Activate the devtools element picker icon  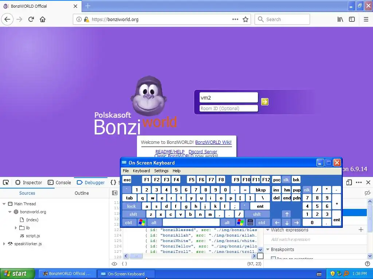click(6, 182)
